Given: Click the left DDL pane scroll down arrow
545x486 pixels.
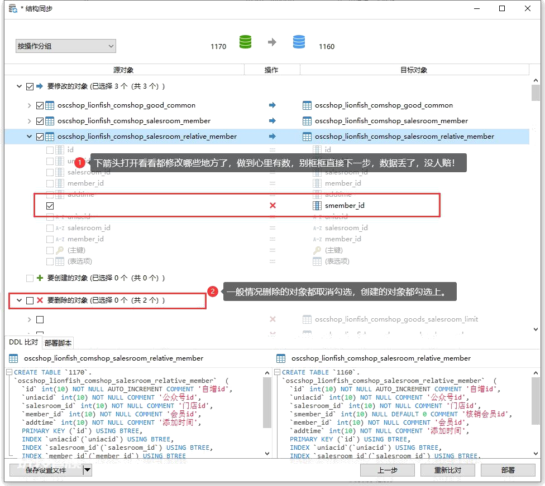Looking at the screenshot, I should tap(267, 453).
